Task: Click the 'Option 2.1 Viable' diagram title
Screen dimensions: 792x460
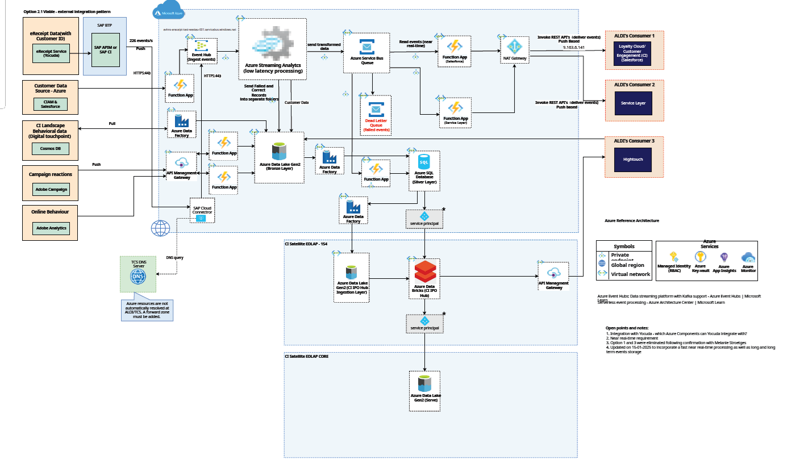Action: 67,11
